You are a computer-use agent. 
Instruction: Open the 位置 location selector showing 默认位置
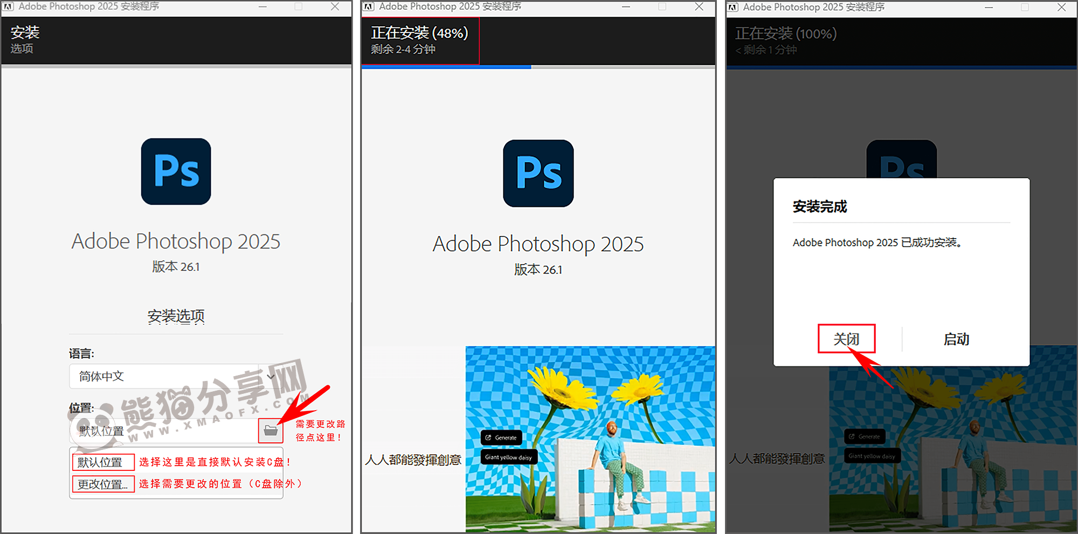pyautogui.click(x=162, y=431)
